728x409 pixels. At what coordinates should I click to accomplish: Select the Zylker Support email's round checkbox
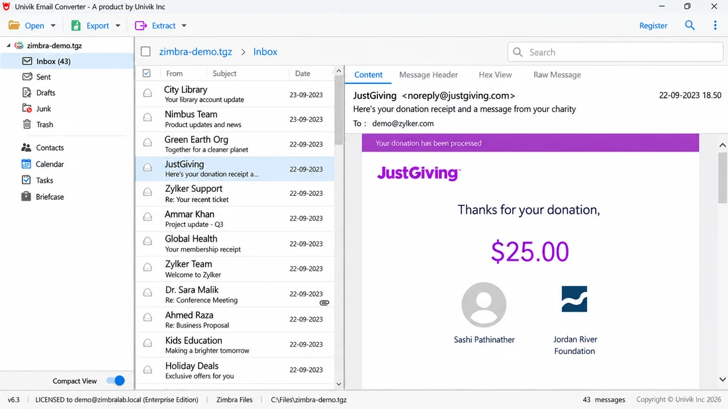coord(148,192)
